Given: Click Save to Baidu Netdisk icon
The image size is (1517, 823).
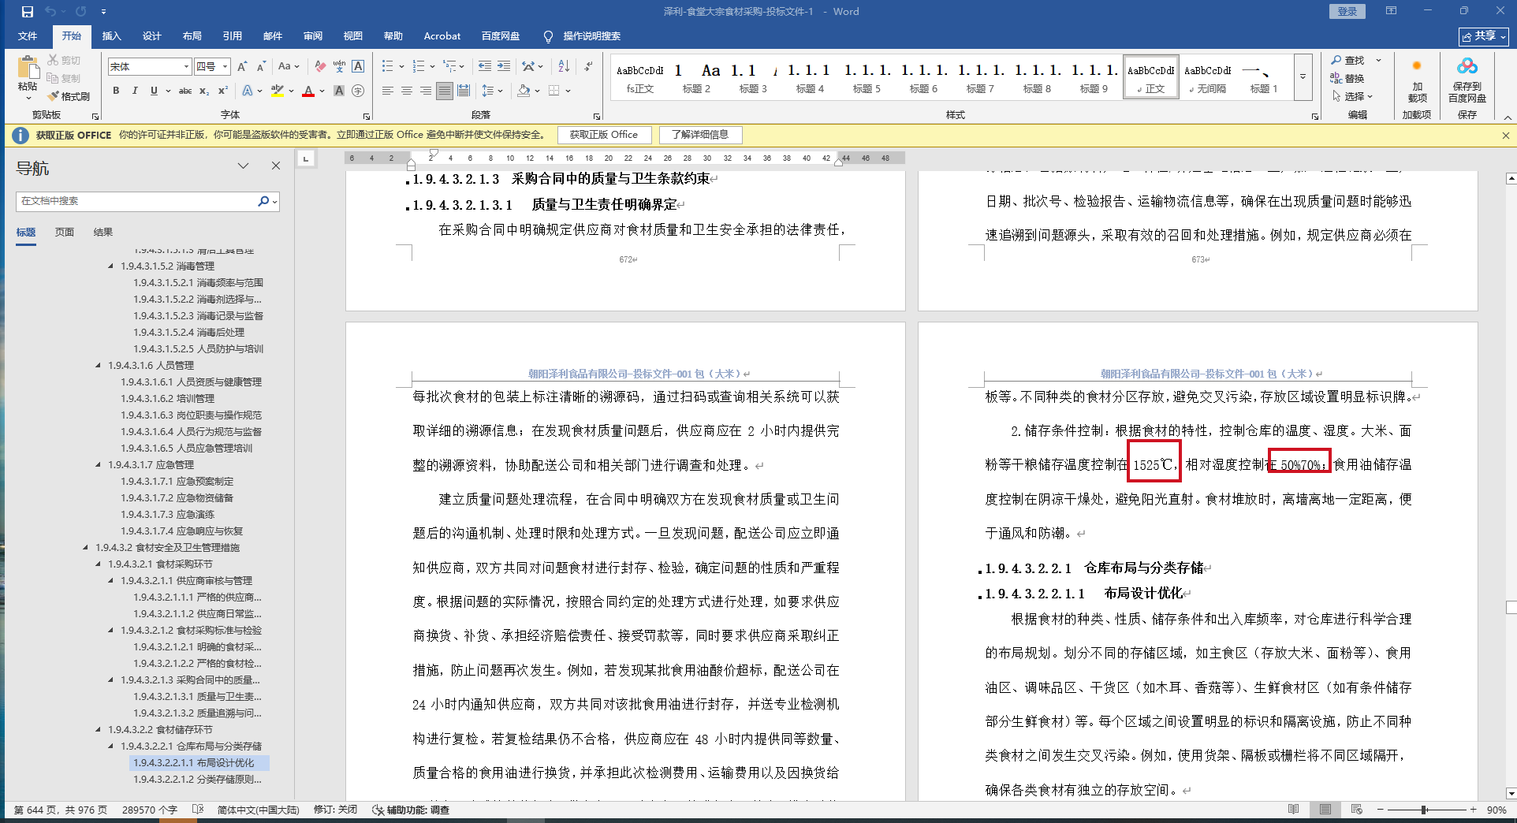Looking at the screenshot, I should coord(1467,79).
